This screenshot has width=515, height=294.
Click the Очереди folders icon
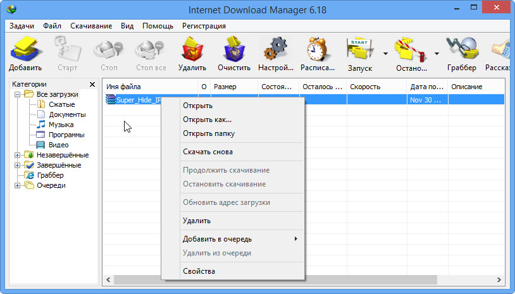click(x=29, y=185)
